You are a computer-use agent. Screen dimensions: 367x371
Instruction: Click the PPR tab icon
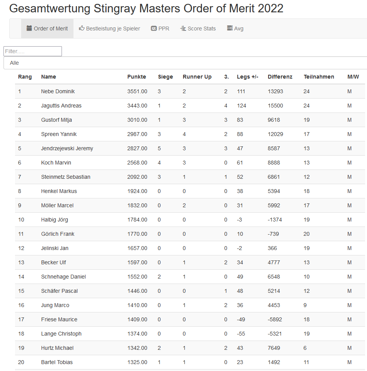point(154,29)
